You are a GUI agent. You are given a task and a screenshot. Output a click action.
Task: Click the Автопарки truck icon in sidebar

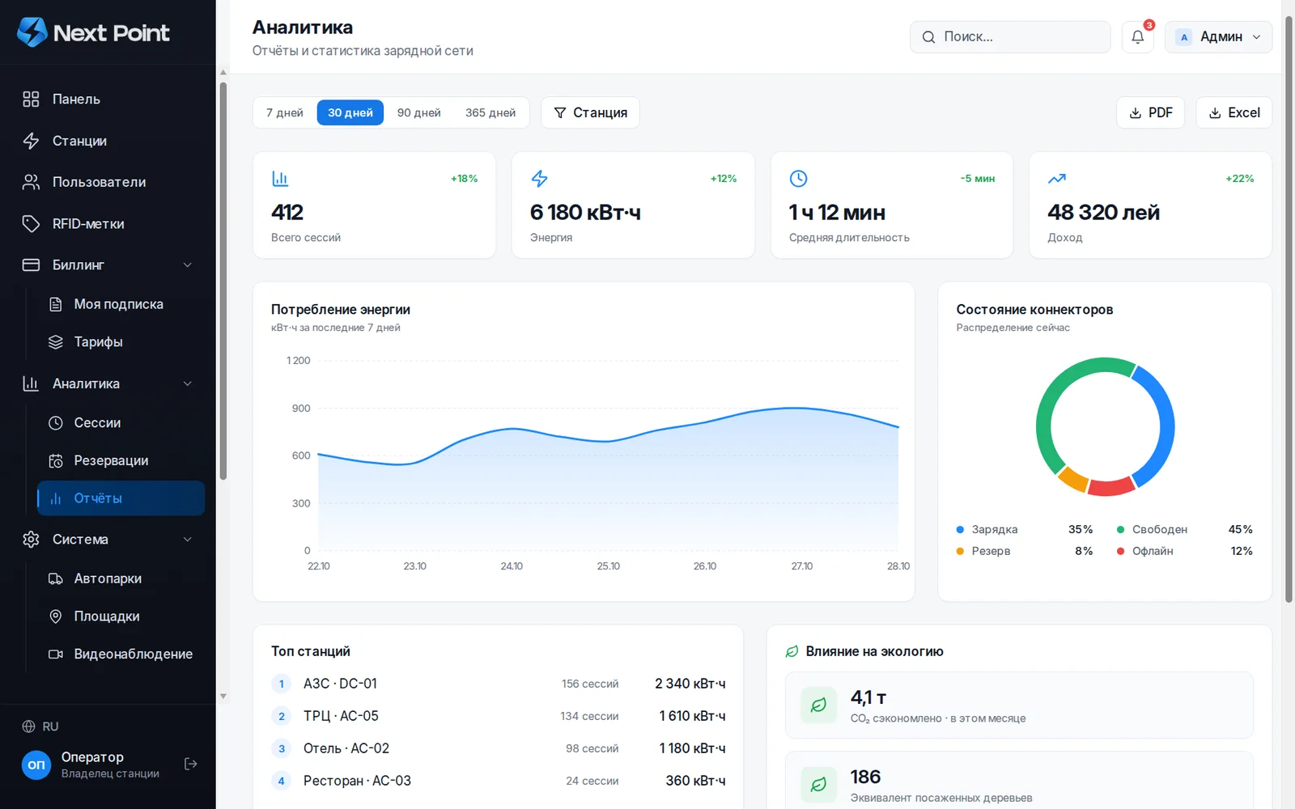point(56,578)
